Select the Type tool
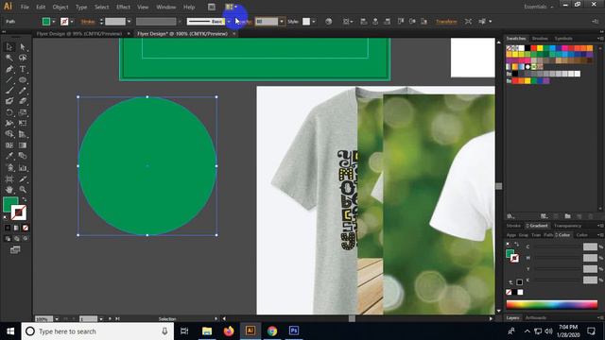Viewport: 605px width, 340px height. pyautogui.click(x=23, y=69)
